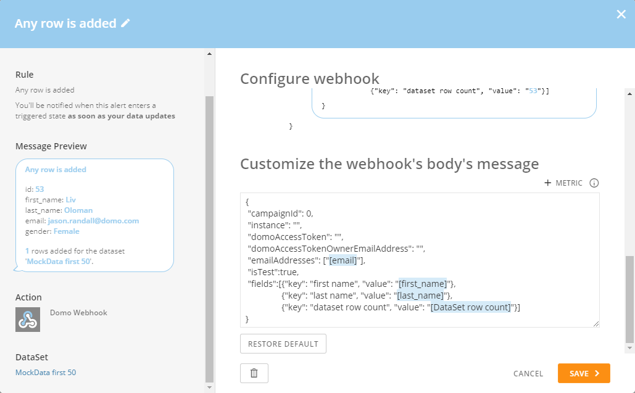Image resolution: width=635 pixels, height=393 pixels.
Task: Click CANCEL to discard changes
Action: (528, 373)
